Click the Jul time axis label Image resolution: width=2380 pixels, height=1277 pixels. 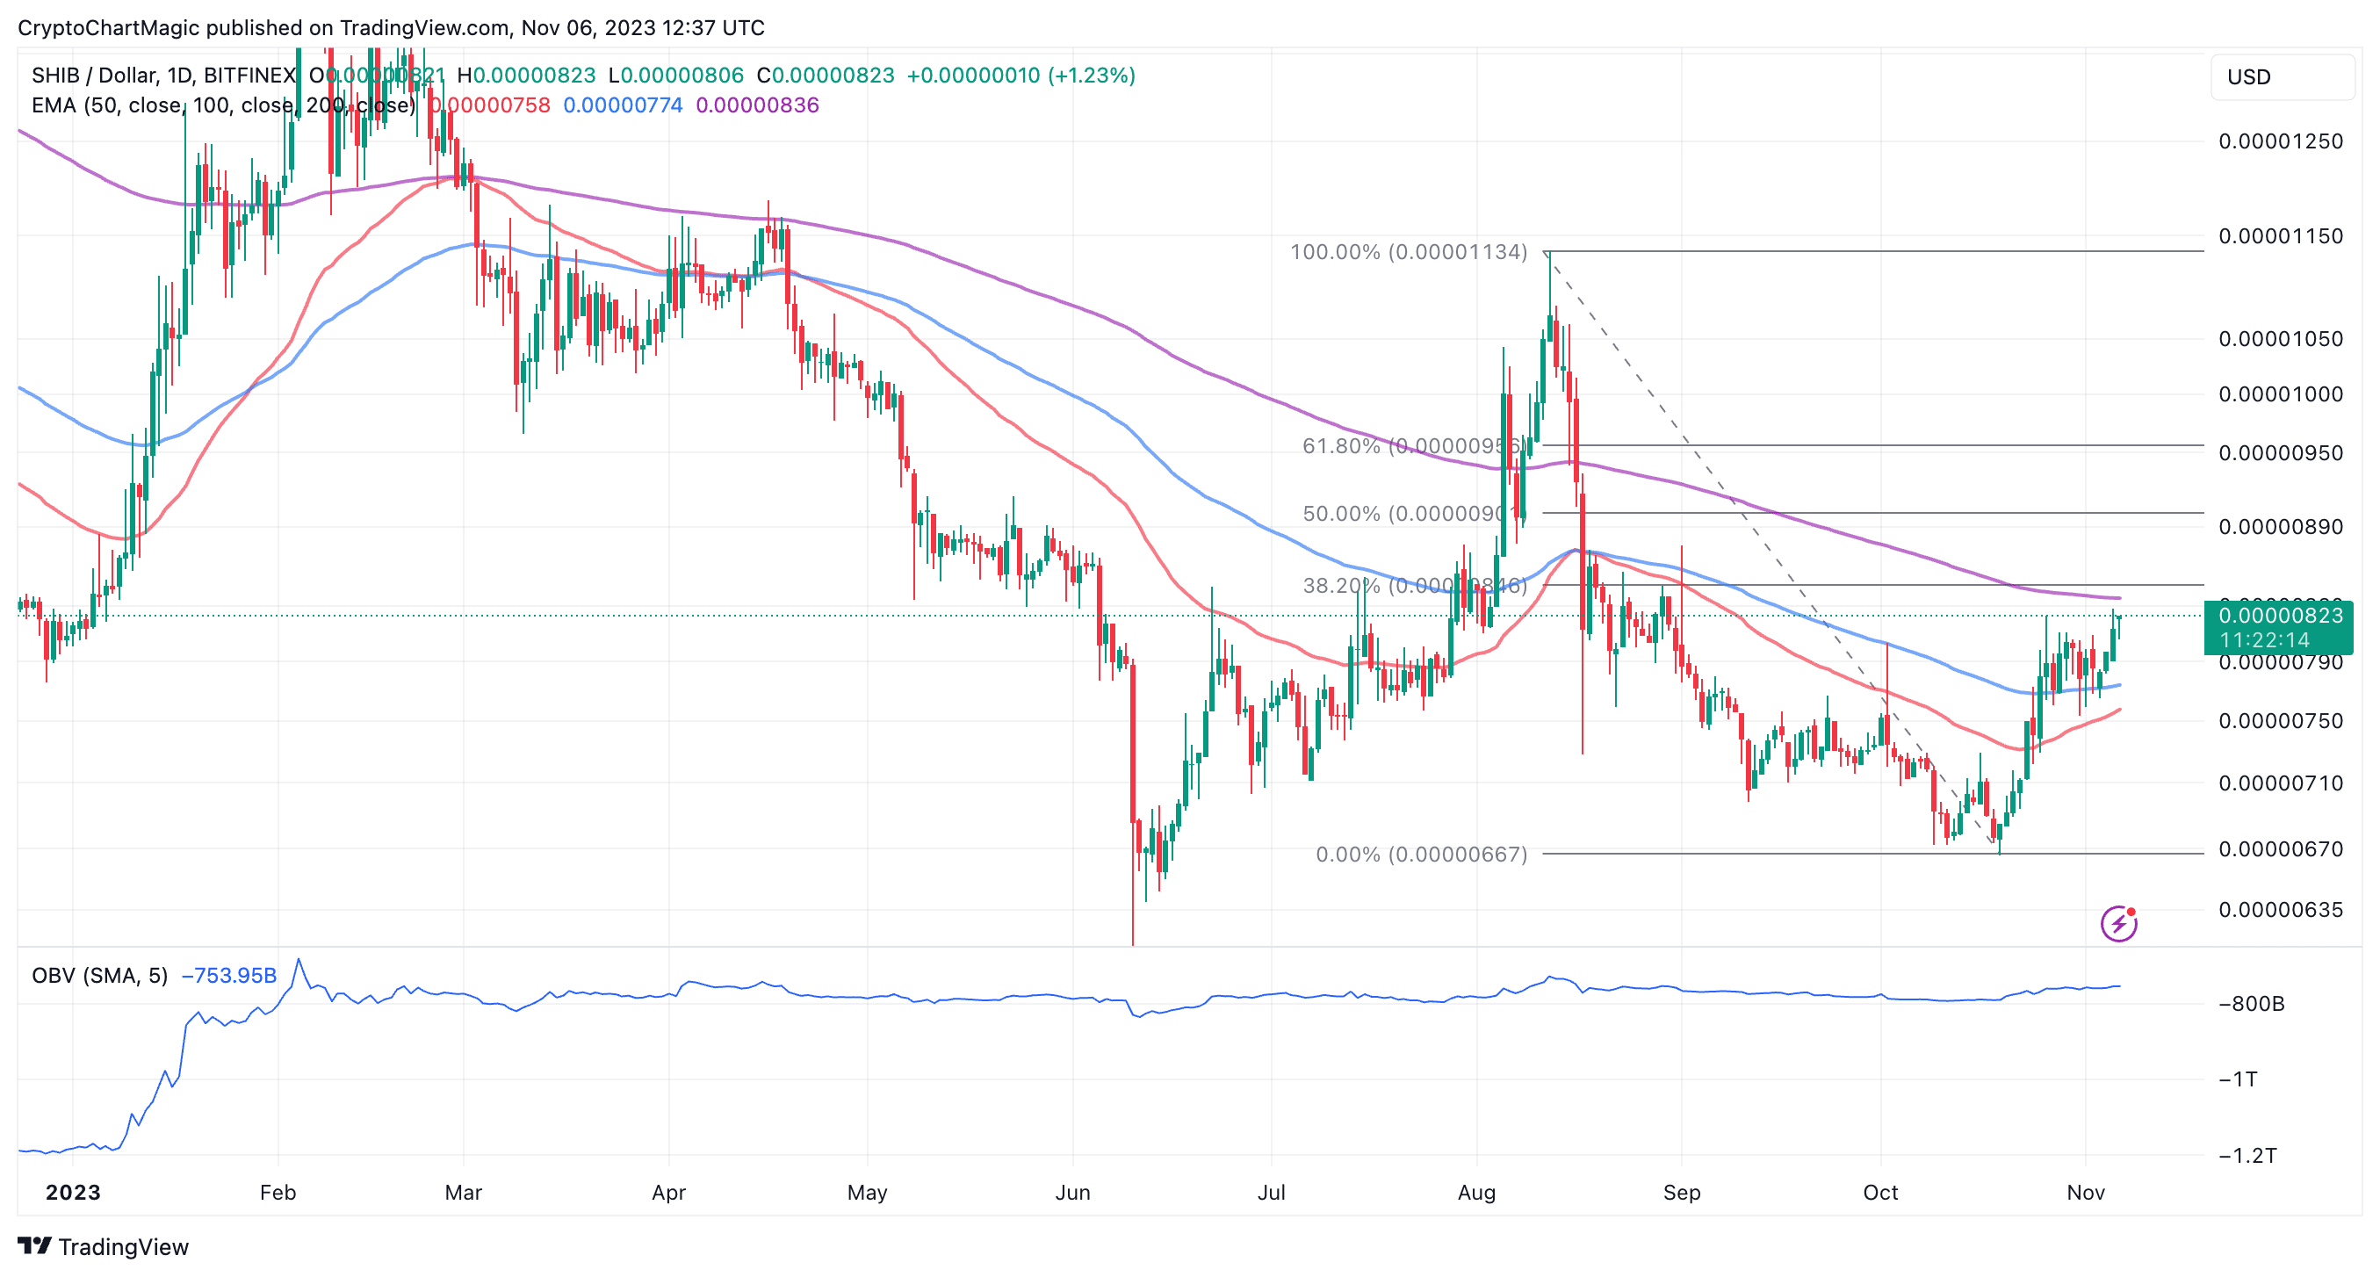tap(1271, 1192)
